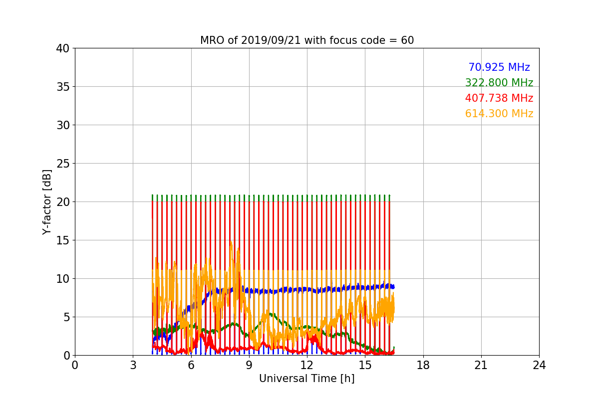Click the y-axis tick value 20
This screenshot has height=399, width=599.
click(x=62, y=202)
